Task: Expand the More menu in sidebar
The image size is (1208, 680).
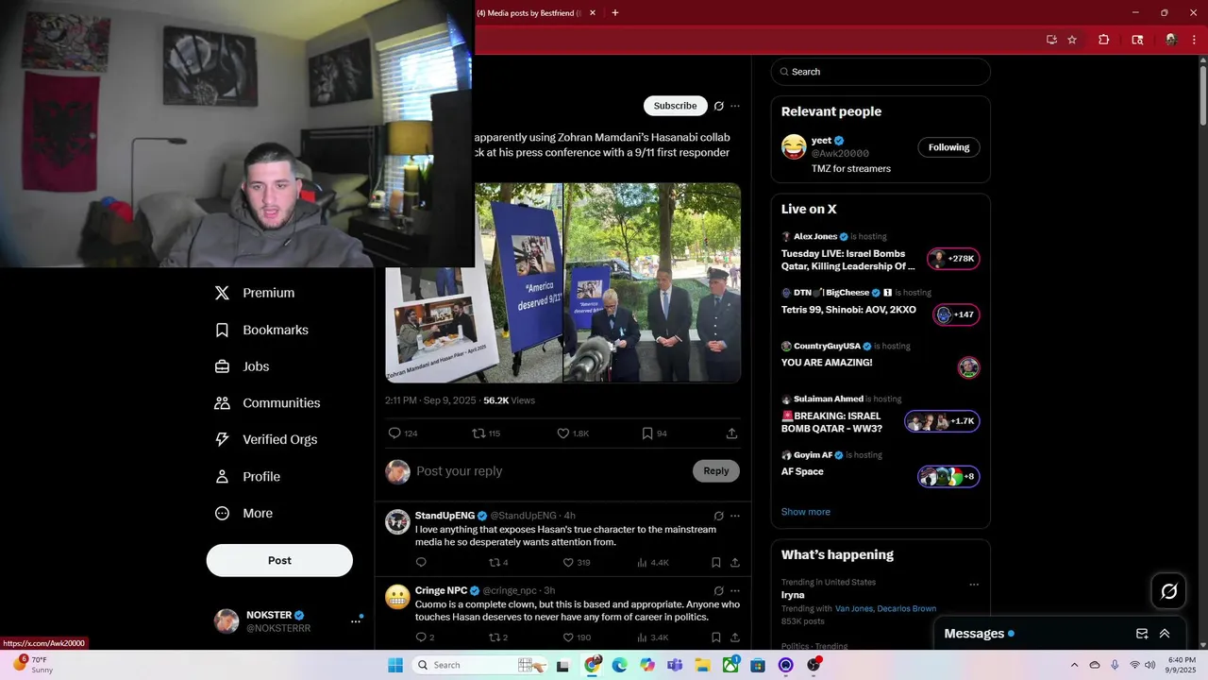Action: coord(243,513)
